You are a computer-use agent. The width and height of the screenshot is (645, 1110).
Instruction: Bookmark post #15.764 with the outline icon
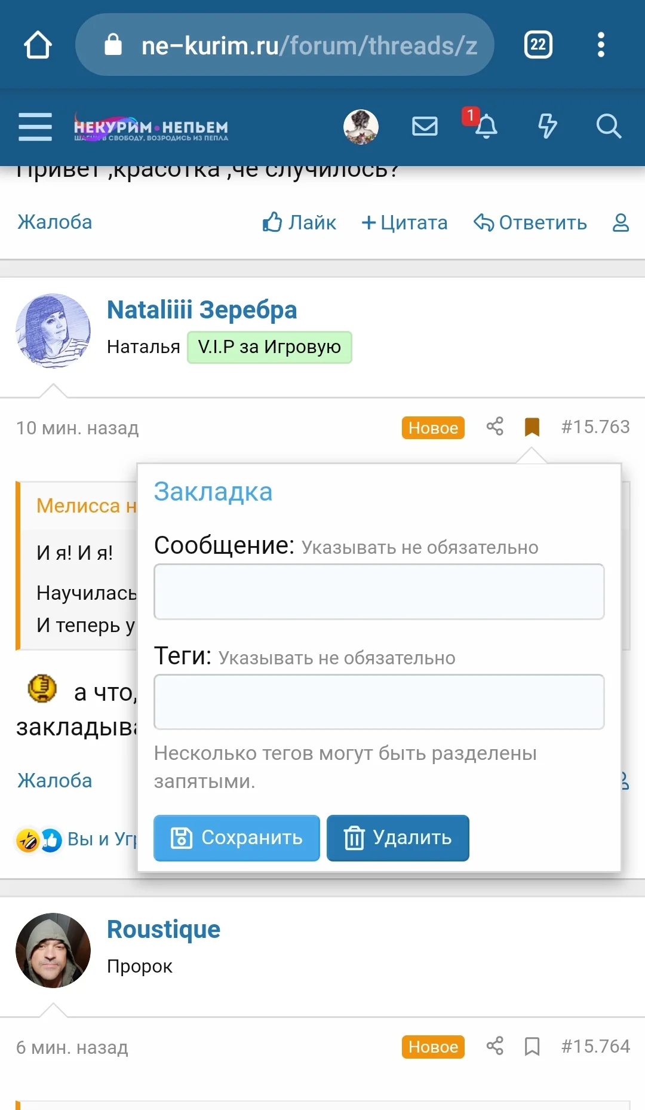pos(532,1047)
